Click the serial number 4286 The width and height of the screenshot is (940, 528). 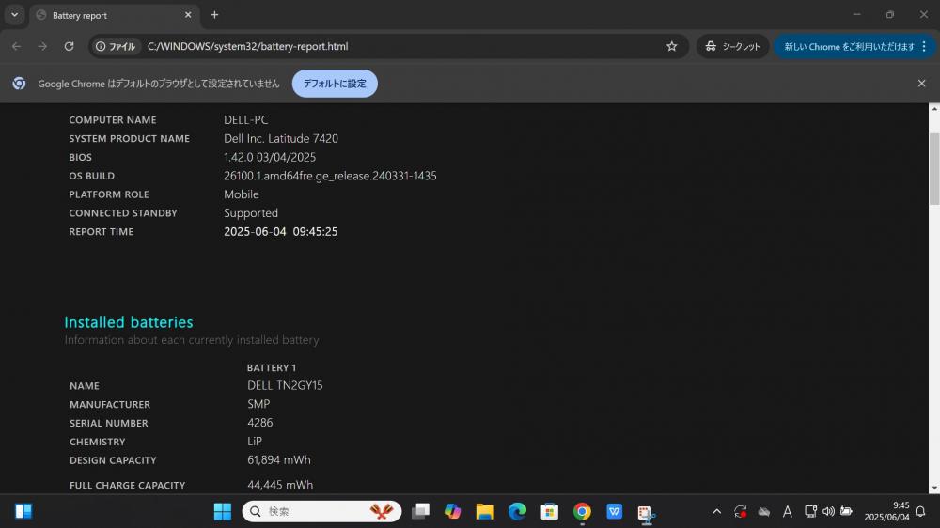point(259,423)
